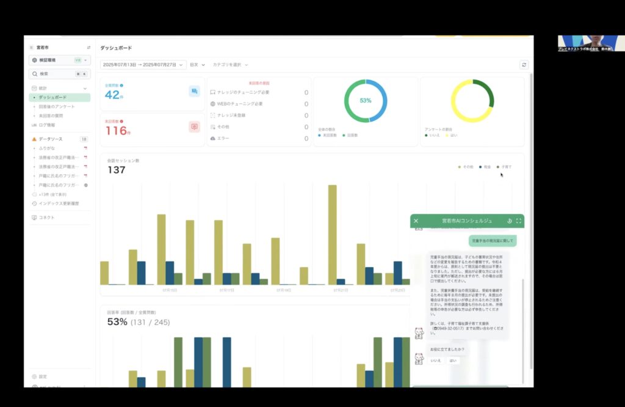Open 回答後のアンケート in the sidebar
Viewport: 625px width, 407px height.
tap(56, 106)
